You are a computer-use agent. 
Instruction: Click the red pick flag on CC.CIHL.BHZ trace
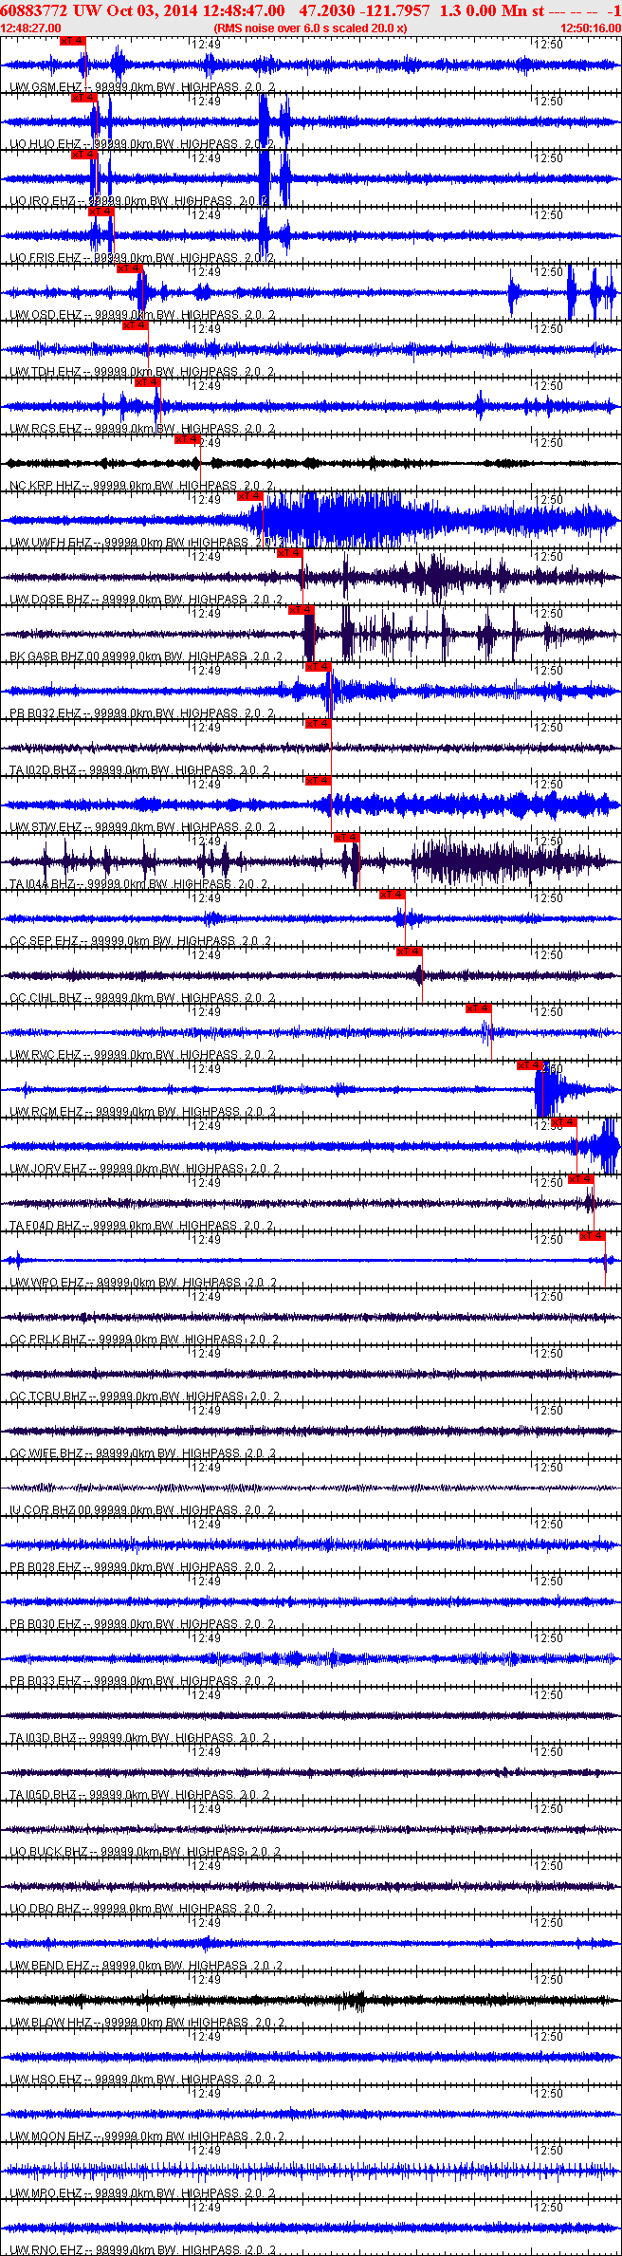[x=410, y=952]
